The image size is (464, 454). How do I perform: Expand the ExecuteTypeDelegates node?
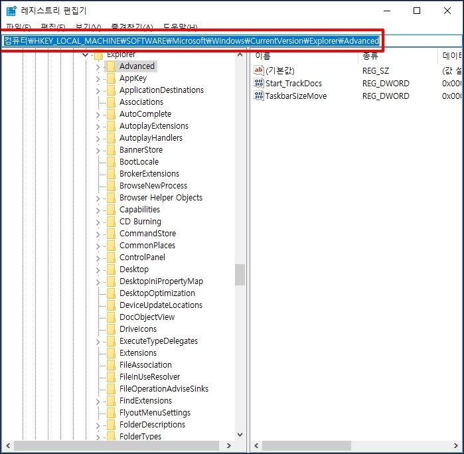pos(98,342)
